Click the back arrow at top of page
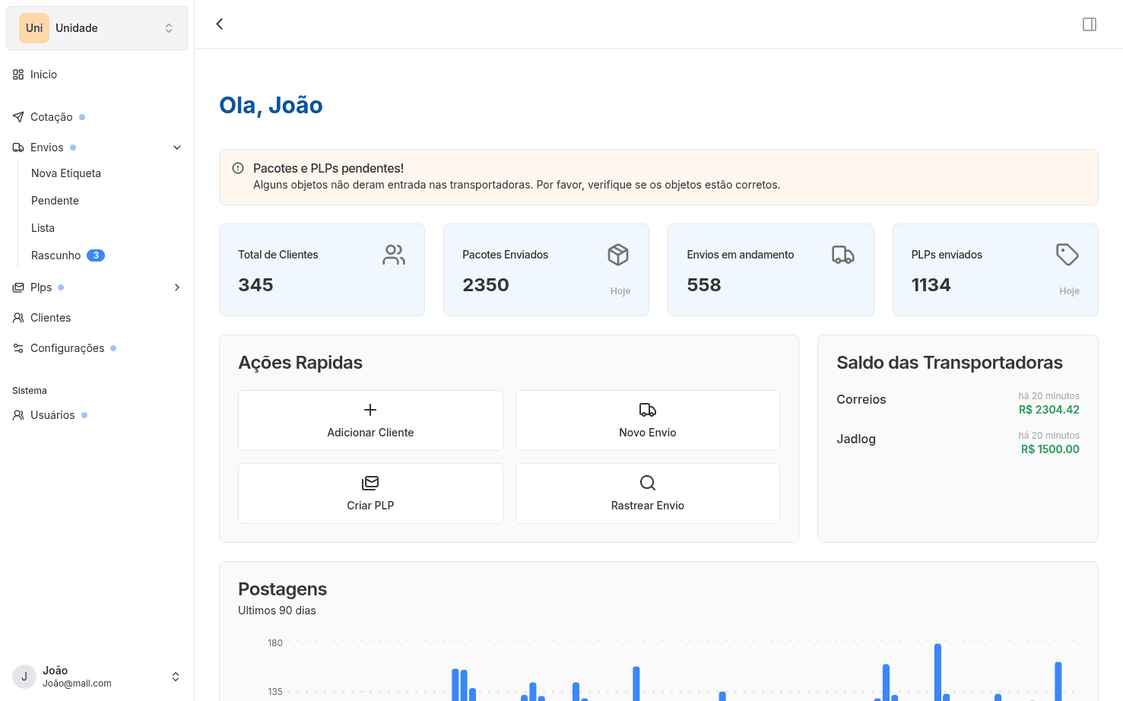 pos(219,24)
